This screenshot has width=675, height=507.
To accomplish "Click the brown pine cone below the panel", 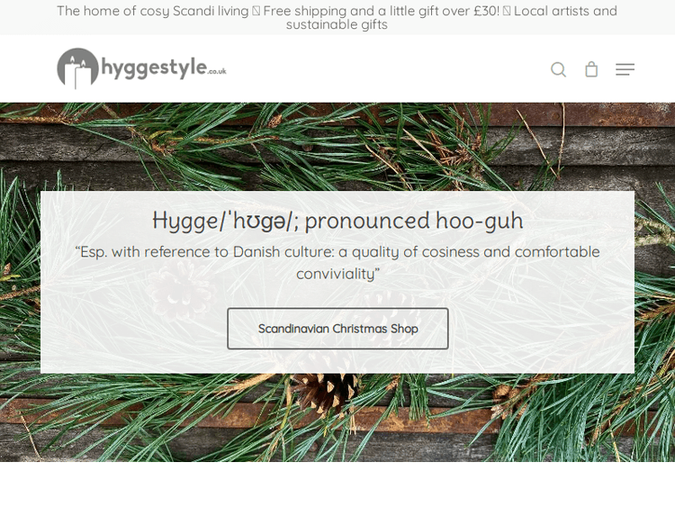I will point(325,393).
